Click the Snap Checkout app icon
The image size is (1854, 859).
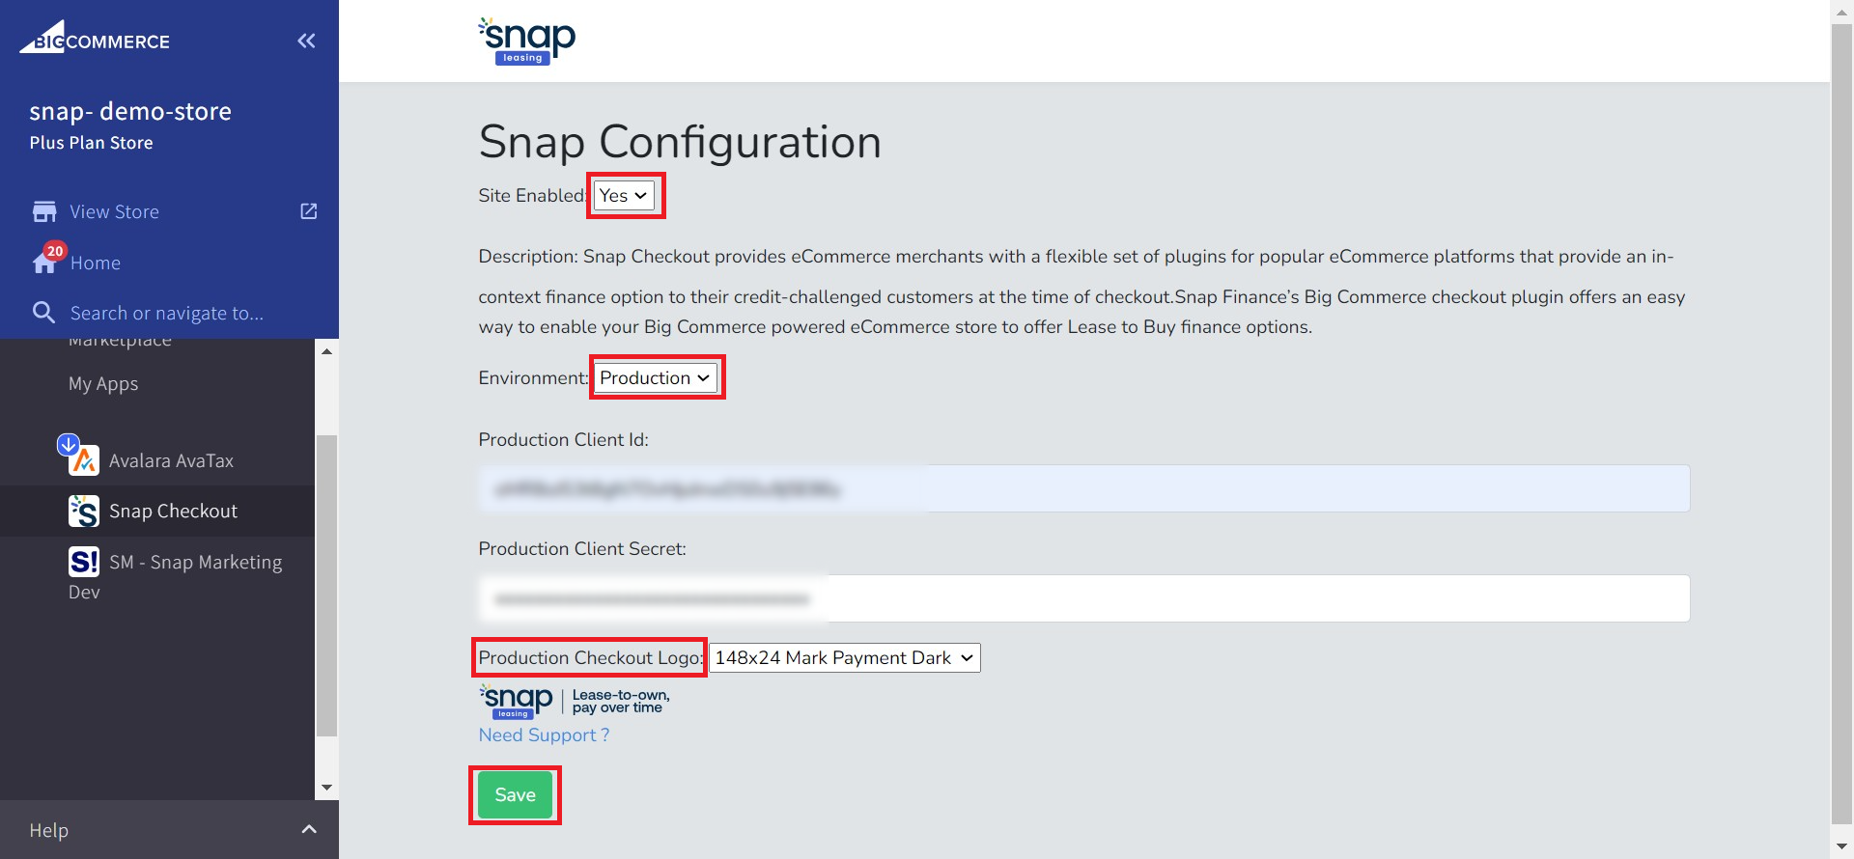[84, 511]
